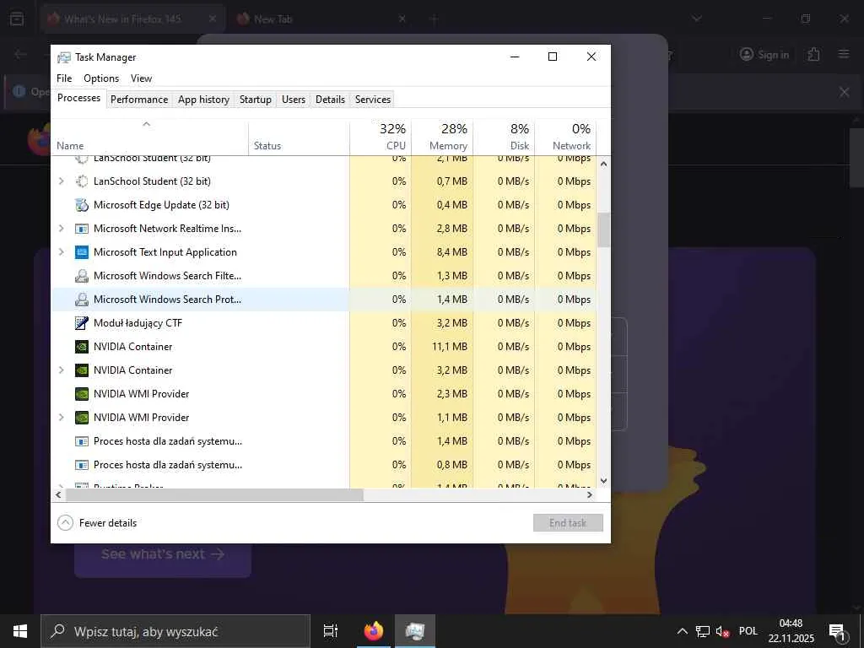Click the Task Manager title bar icon
Screen dimensions: 864x648
point(64,57)
